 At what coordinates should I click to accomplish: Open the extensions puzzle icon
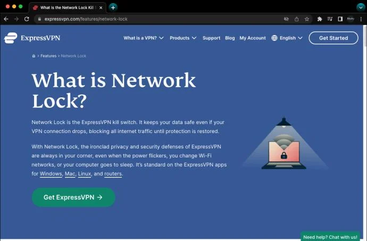[320, 19]
